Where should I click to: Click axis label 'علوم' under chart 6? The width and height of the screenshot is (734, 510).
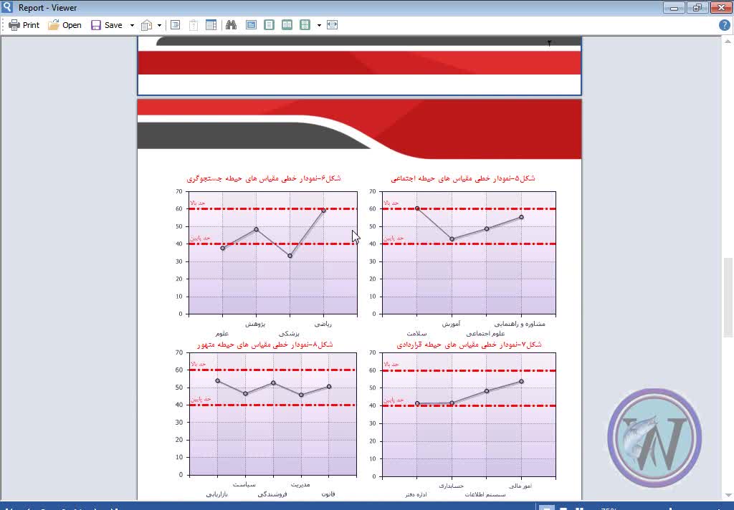point(222,334)
